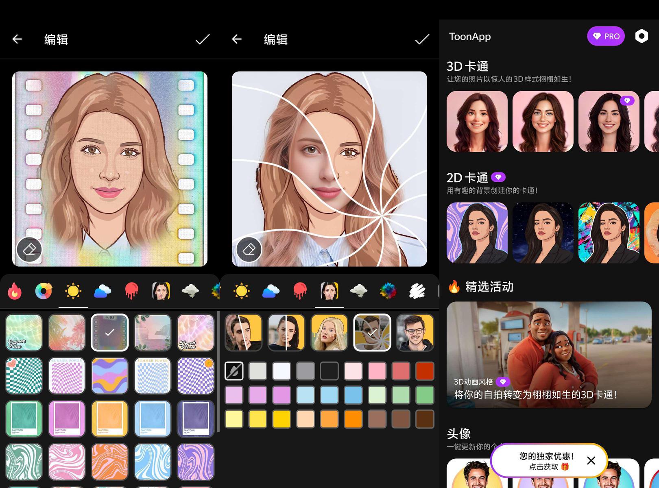Open the fire trending category in left panel
Screen dimensions: 659x488
(14, 291)
